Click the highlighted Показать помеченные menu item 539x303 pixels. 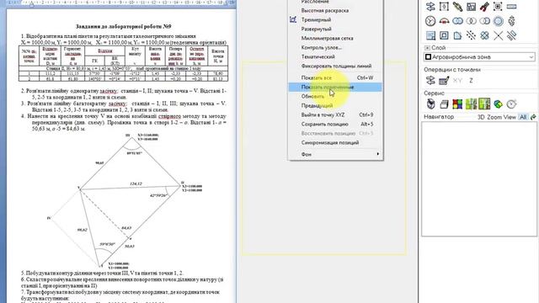pyautogui.click(x=335, y=88)
